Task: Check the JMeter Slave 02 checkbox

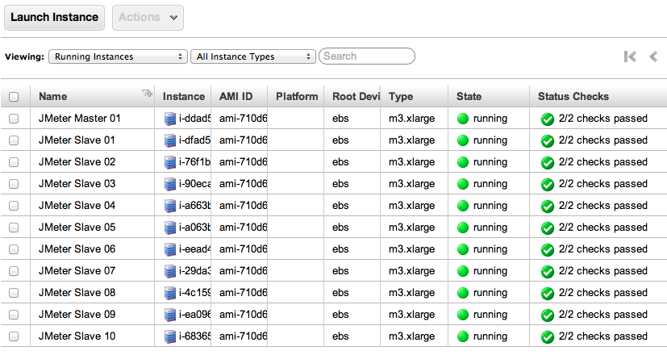Action: point(14,161)
